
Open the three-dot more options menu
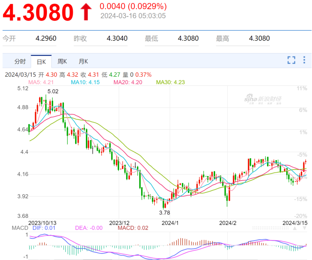(304, 60)
